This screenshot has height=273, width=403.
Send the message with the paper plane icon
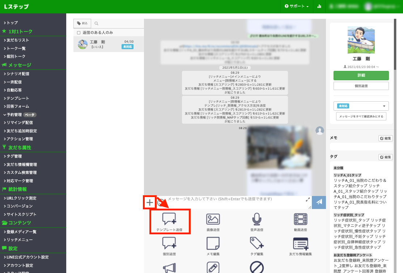(319, 202)
